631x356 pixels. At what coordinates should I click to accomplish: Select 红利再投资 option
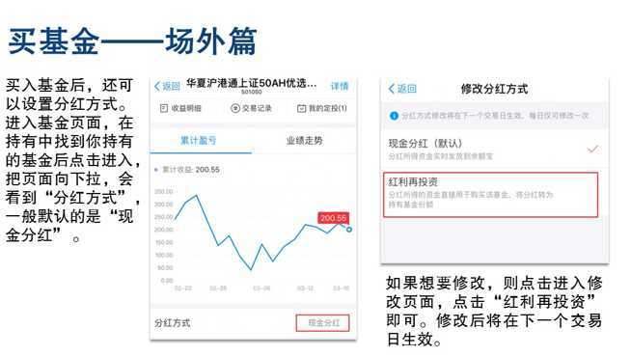coord(490,195)
